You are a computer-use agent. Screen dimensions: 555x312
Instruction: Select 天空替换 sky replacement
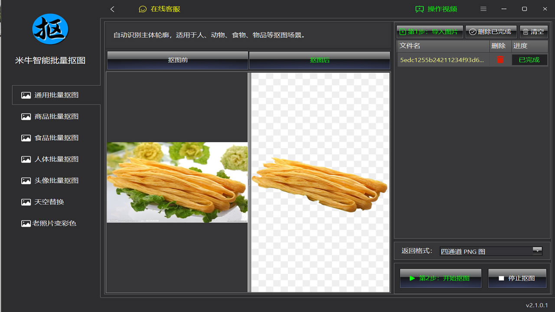tap(49, 202)
